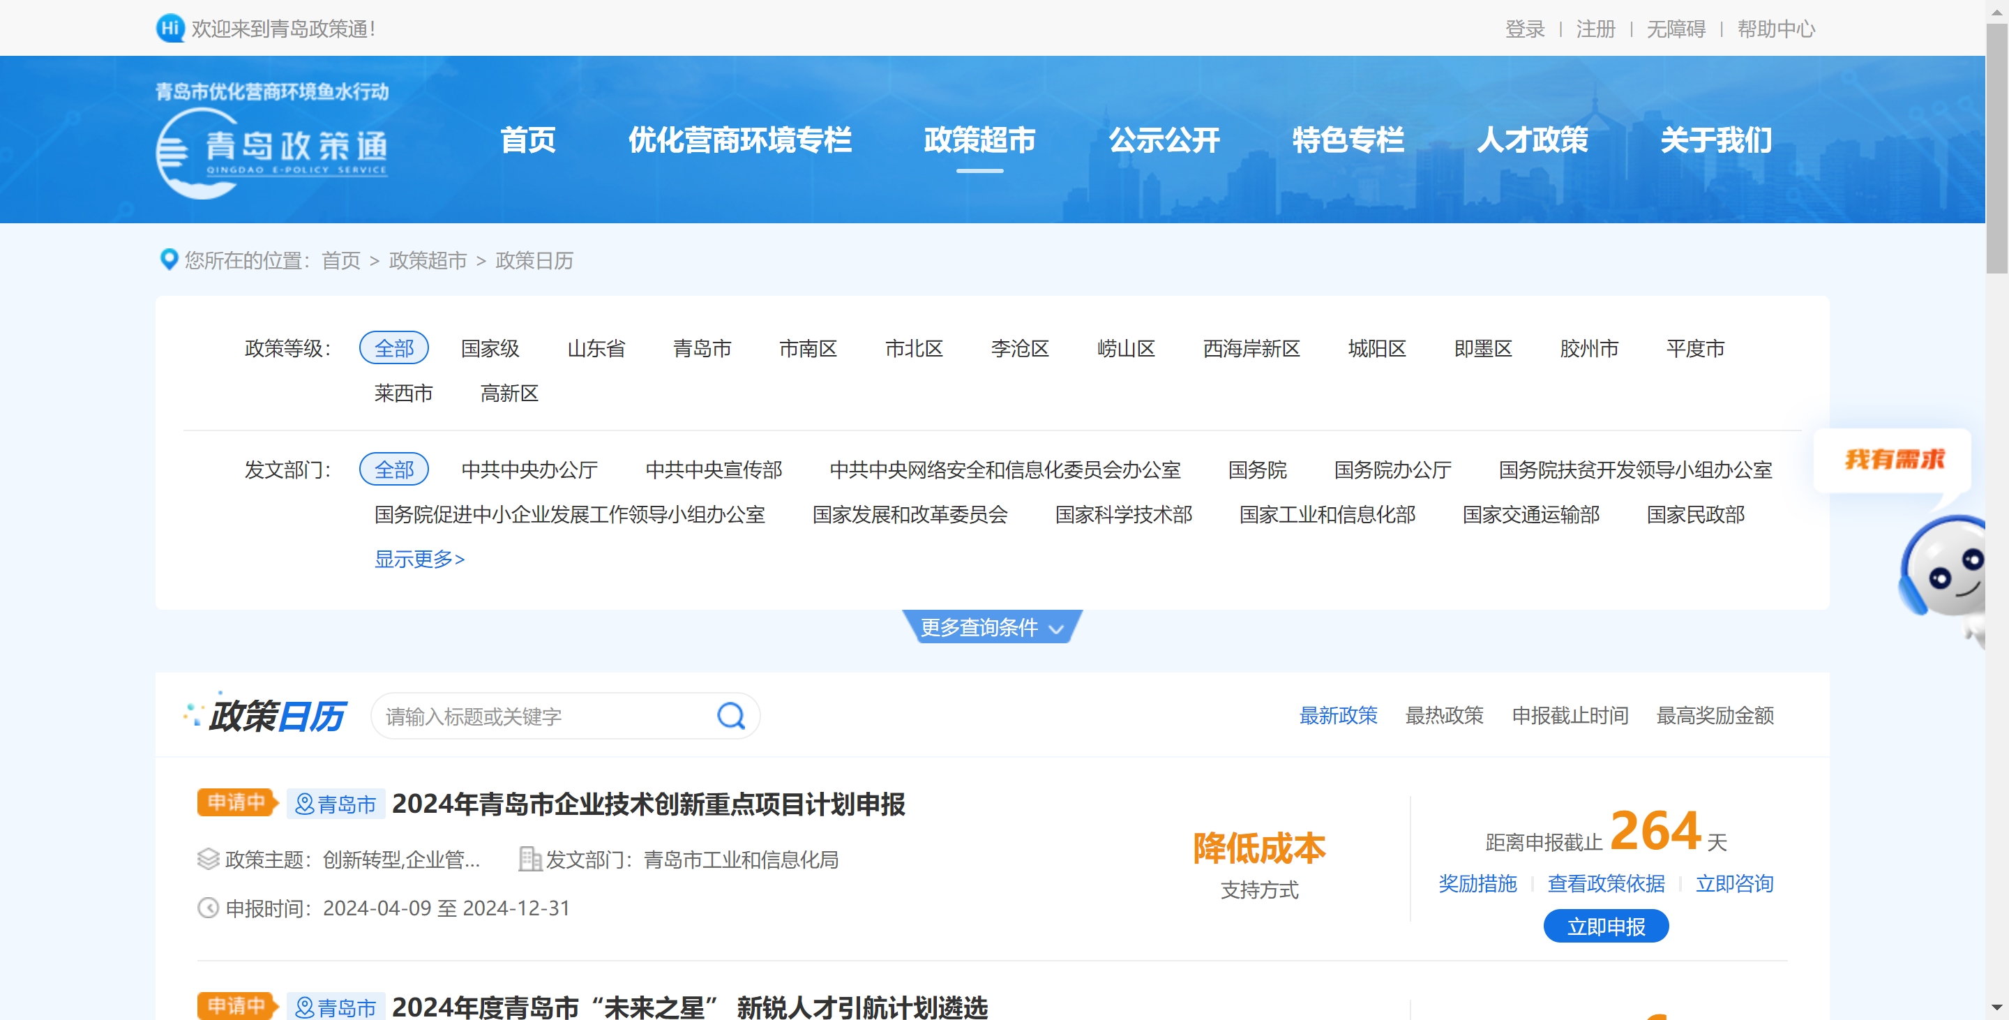Expand departments with 显示更多
The height and width of the screenshot is (1020, 2009).
(x=419, y=558)
